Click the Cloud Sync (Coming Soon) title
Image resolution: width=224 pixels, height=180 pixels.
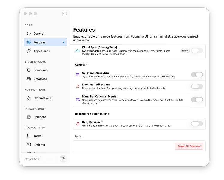pos(100,47)
